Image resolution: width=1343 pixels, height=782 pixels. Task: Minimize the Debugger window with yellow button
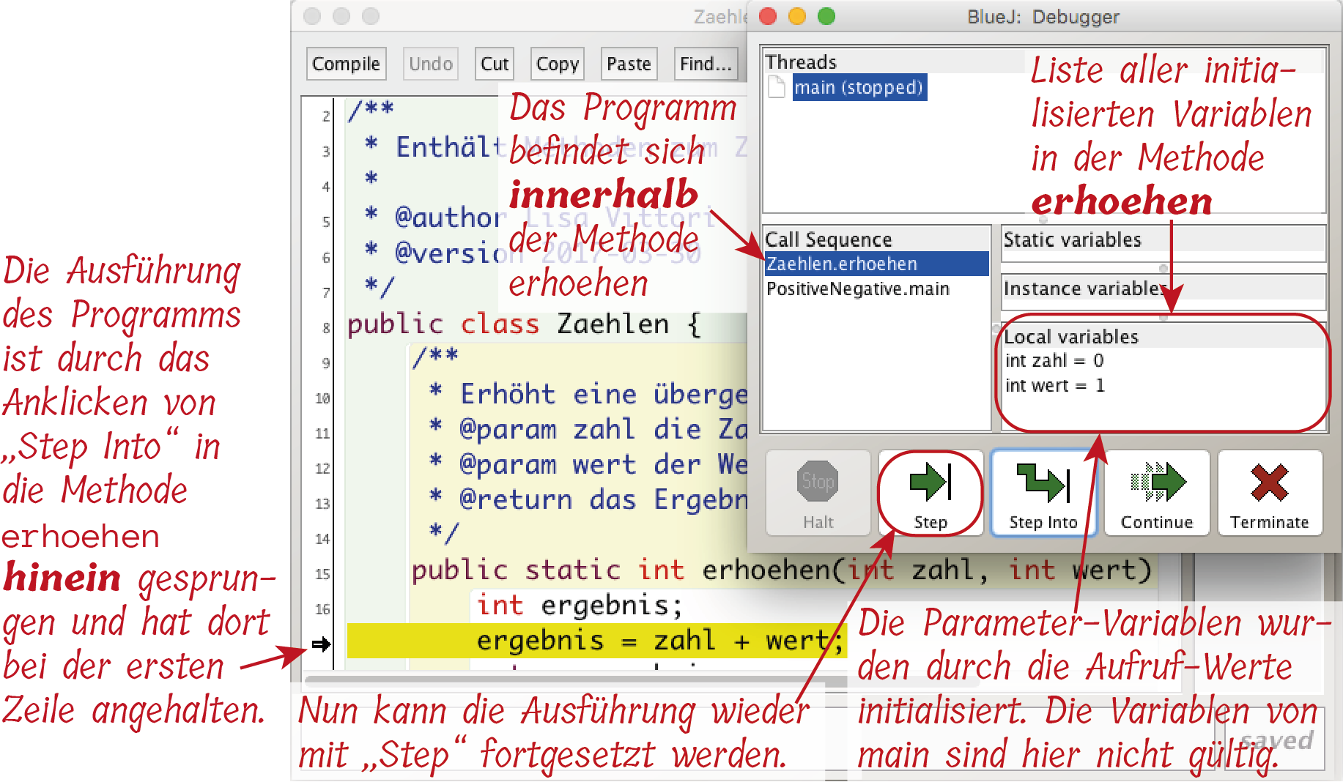point(797,16)
